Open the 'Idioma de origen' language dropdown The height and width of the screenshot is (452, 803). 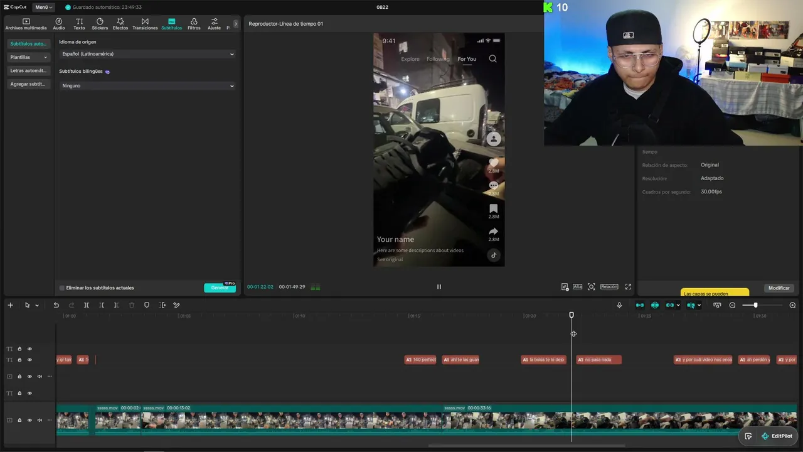(x=147, y=54)
